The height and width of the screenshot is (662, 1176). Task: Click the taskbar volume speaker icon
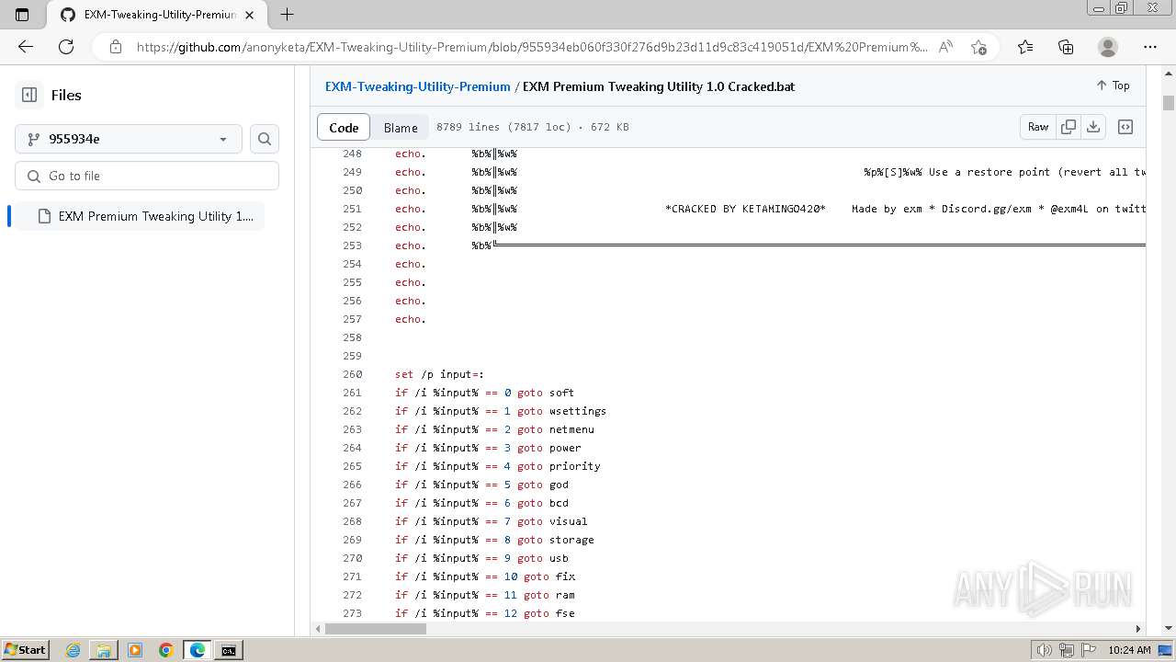(x=1043, y=650)
